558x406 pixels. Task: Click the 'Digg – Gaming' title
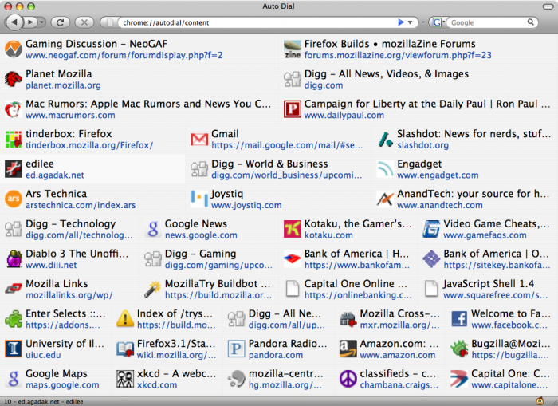(200, 254)
